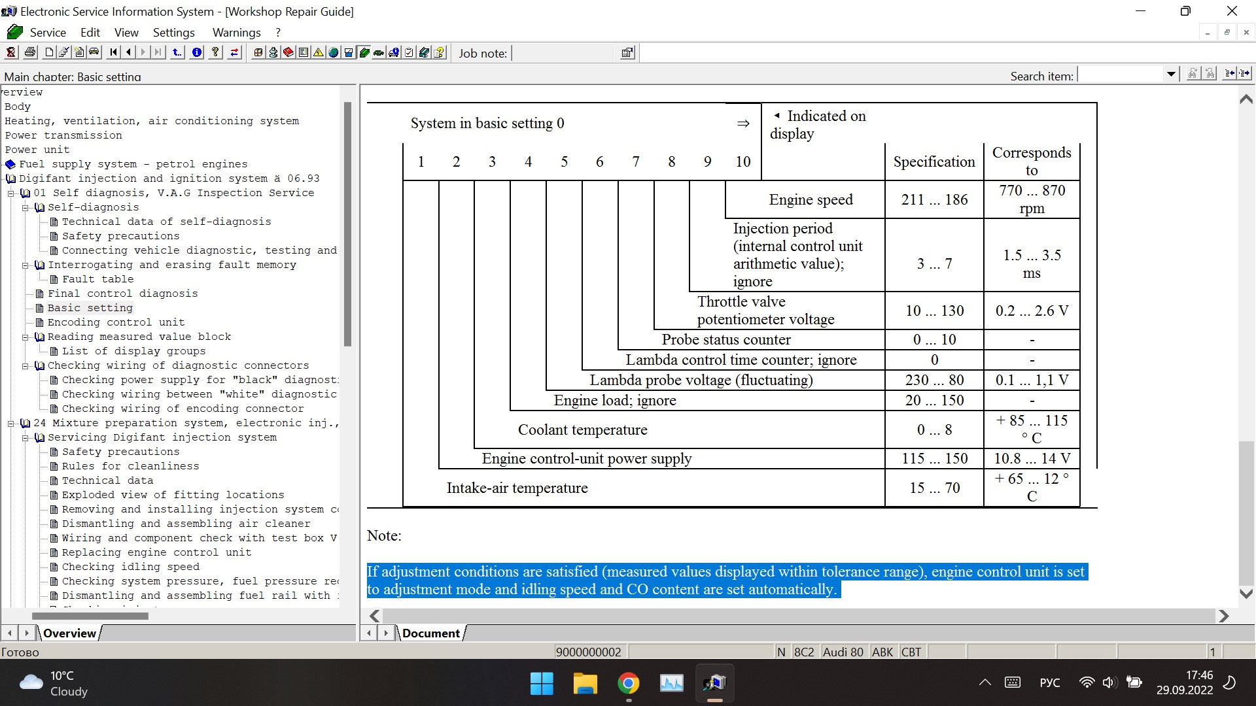Click the question mark help icon
The height and width of the screenshot is (706, 1256).
[x=215, y=52]
